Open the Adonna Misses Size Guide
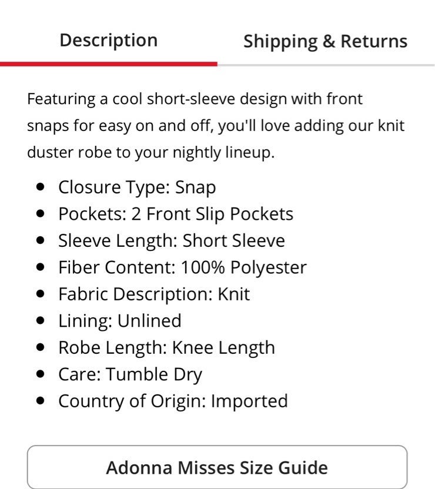 217,467
